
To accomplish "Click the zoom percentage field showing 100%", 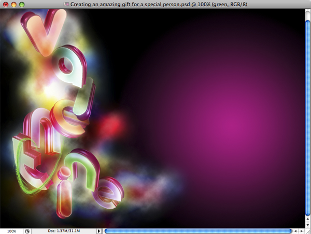I will [12, 231].
